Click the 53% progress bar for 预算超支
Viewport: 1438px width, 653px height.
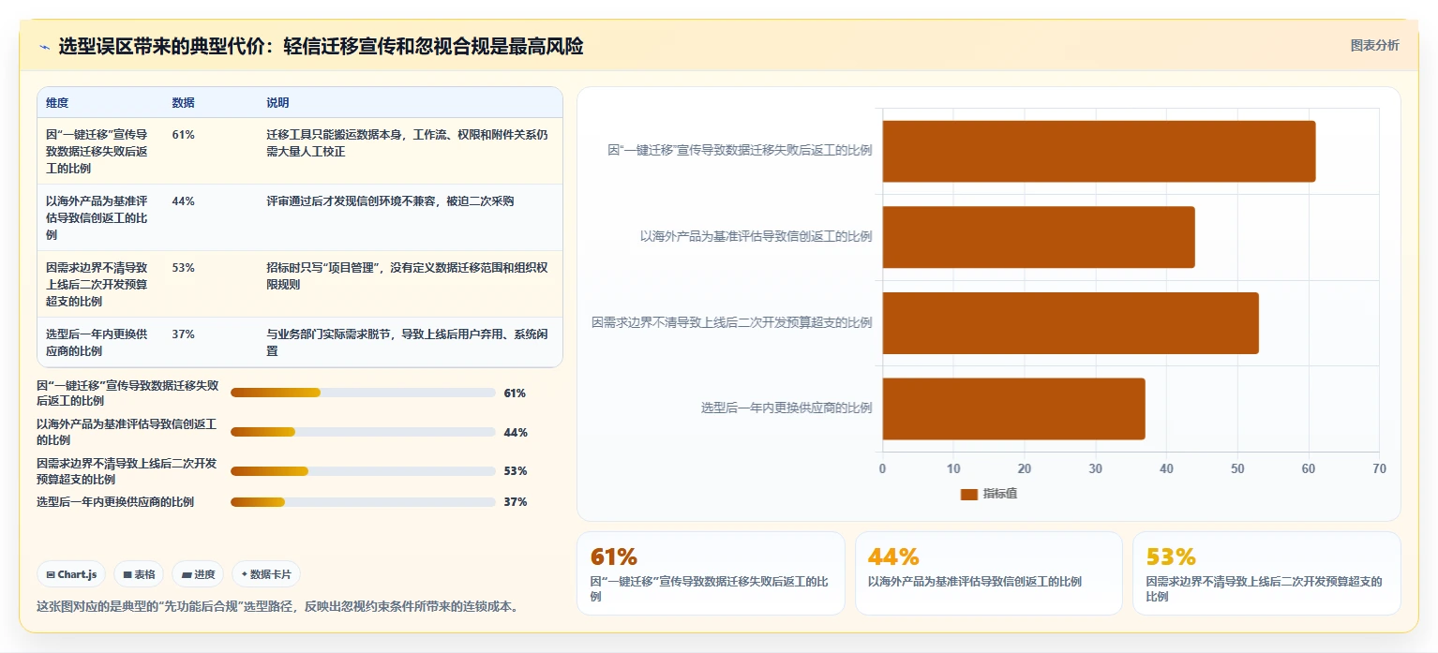(x=363, y=471)
